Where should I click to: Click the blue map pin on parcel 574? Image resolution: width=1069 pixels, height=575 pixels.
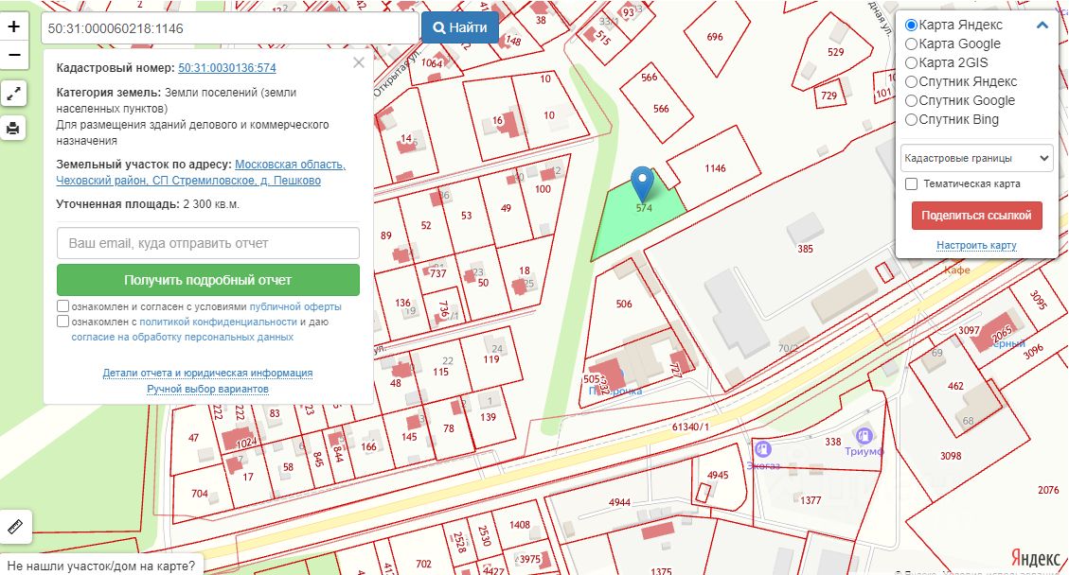click(x=643, y=181)
